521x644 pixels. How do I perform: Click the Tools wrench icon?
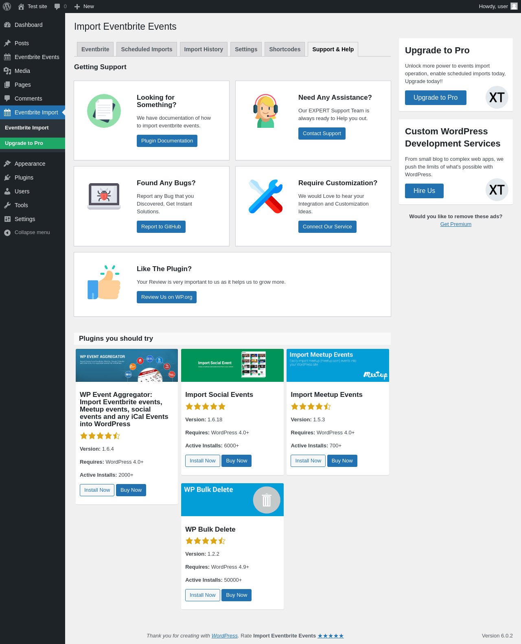coord(7,205)
